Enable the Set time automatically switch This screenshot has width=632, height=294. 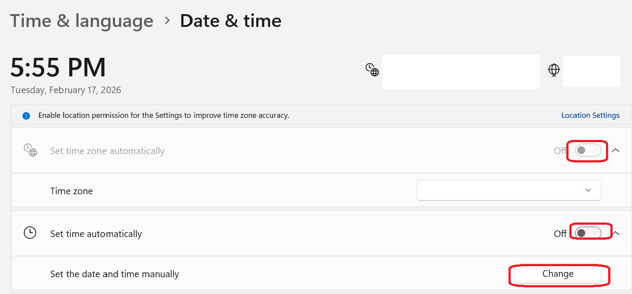click(588, 233)
